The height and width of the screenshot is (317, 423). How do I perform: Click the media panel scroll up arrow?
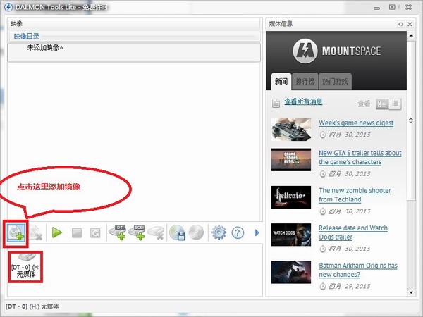[411, 36]
